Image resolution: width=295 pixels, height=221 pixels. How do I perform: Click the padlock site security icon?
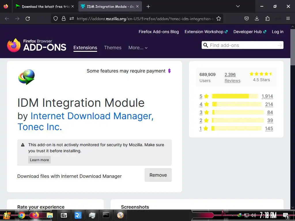point(64,19)
